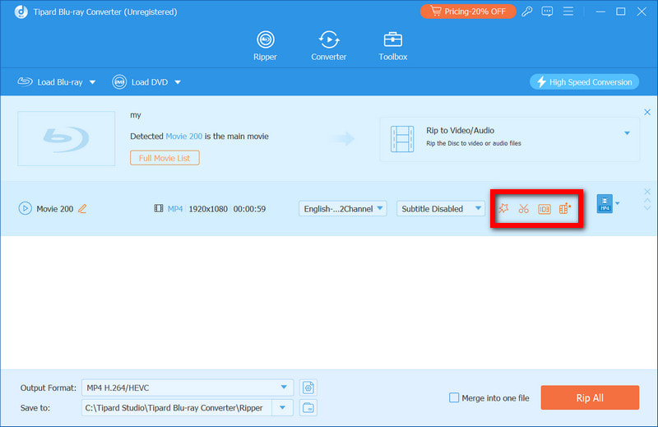Viewport: 658px width, 427px height.
Task: Click the 00:00:59 duration text
Action: pyautogui.click(x=249, y=209)
